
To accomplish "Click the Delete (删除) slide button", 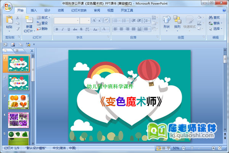I will (42, 29).
